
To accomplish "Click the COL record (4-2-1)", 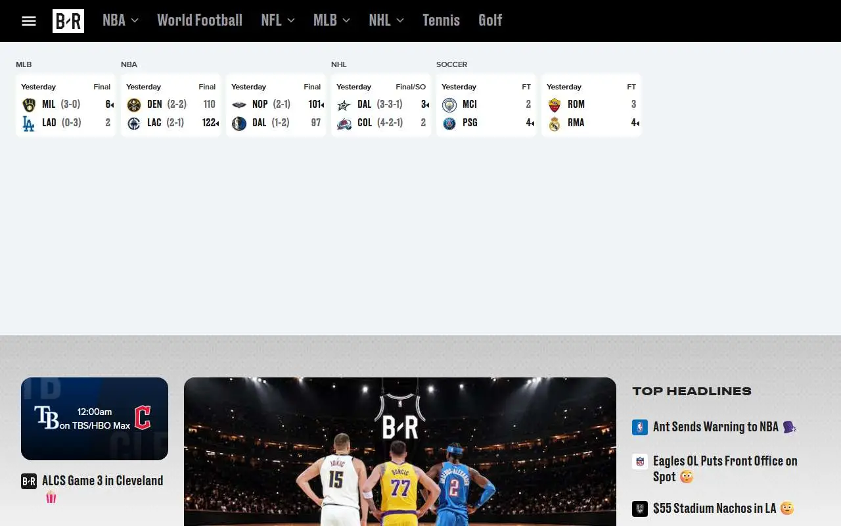I will coord(390,123).
